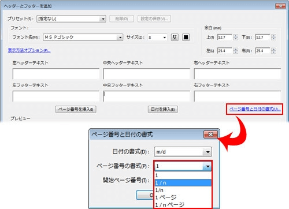Open the black font color swatch
Screen dimensions: 289x209
coord(186,37)
